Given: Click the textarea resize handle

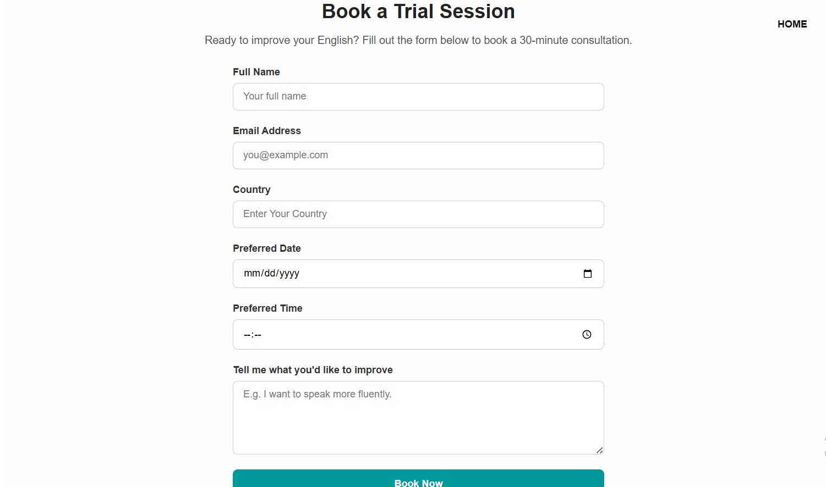Looking at the screenshot, I should 599,450.
